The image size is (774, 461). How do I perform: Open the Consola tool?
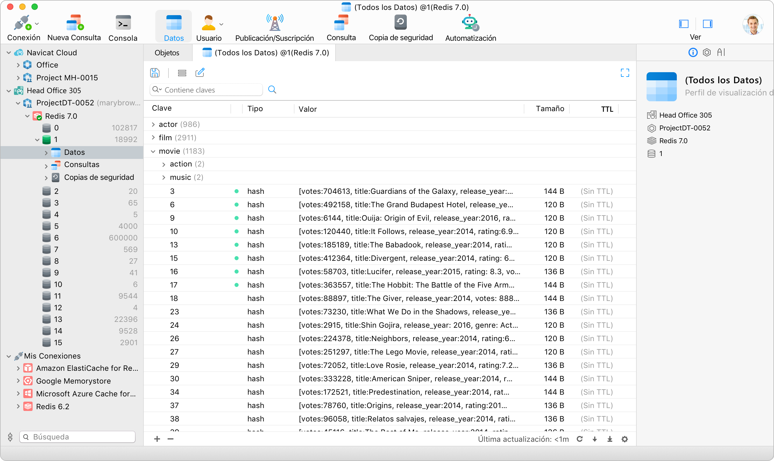point(123,28)
